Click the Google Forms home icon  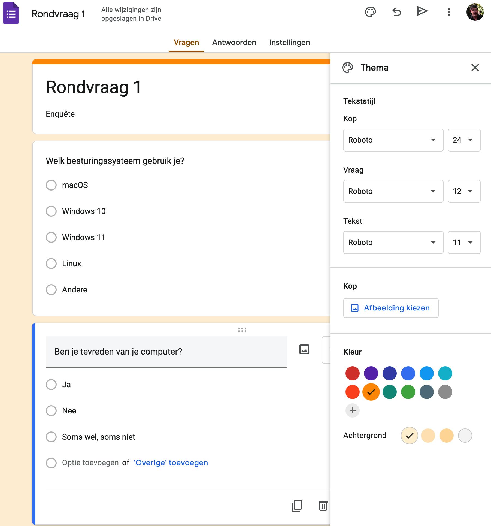tap(11, 13)
